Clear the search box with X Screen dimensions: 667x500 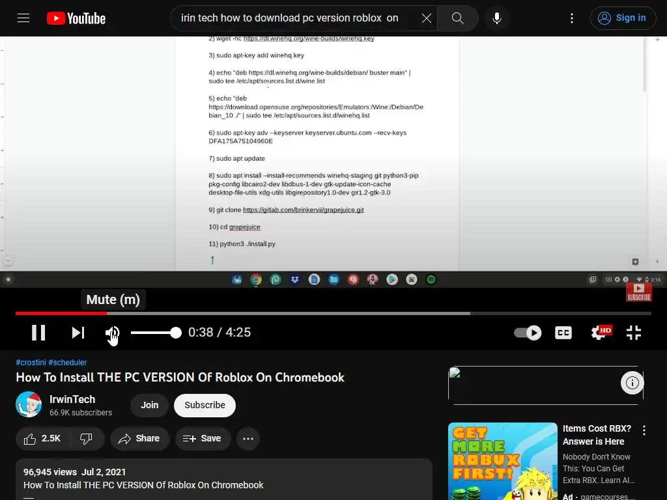426,18
